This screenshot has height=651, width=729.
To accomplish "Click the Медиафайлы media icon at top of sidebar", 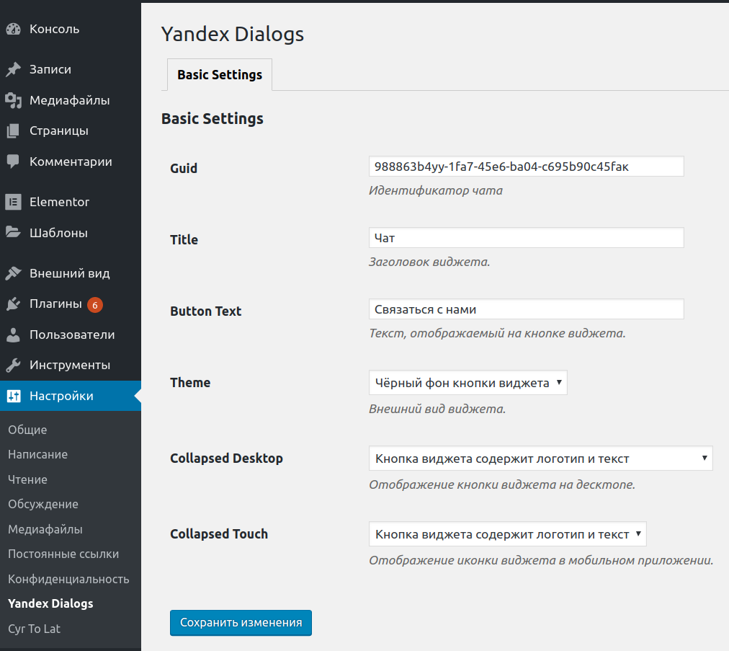I will click(14, 100).
